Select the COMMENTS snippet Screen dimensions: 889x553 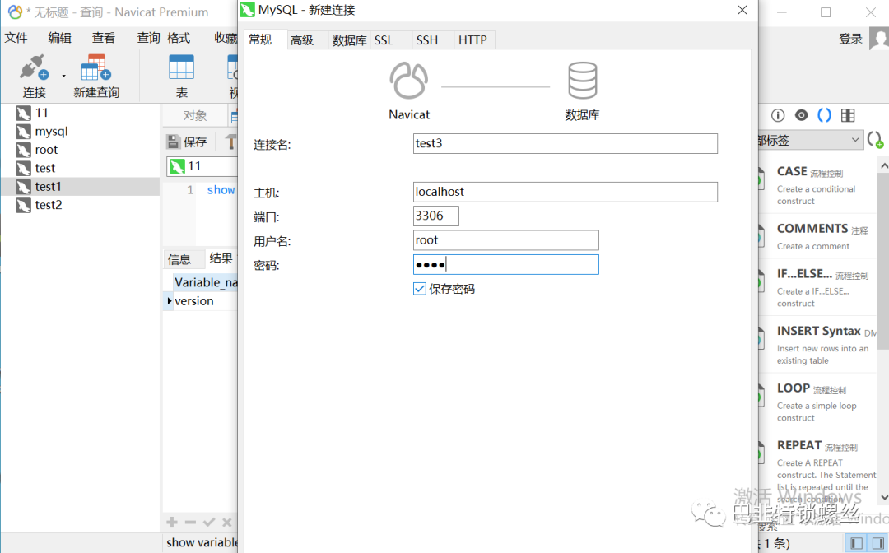pos(817,236)
